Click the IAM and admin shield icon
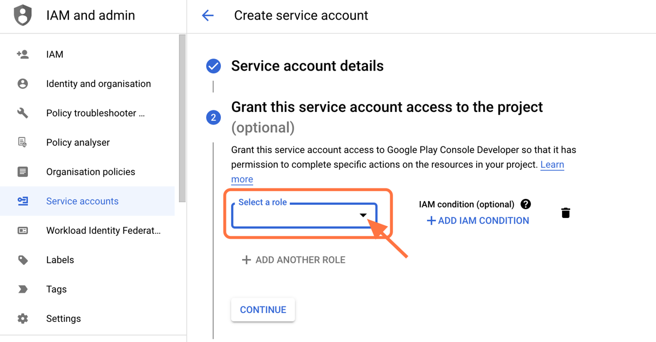Screen dimensions: 656x342 point(22,15)
